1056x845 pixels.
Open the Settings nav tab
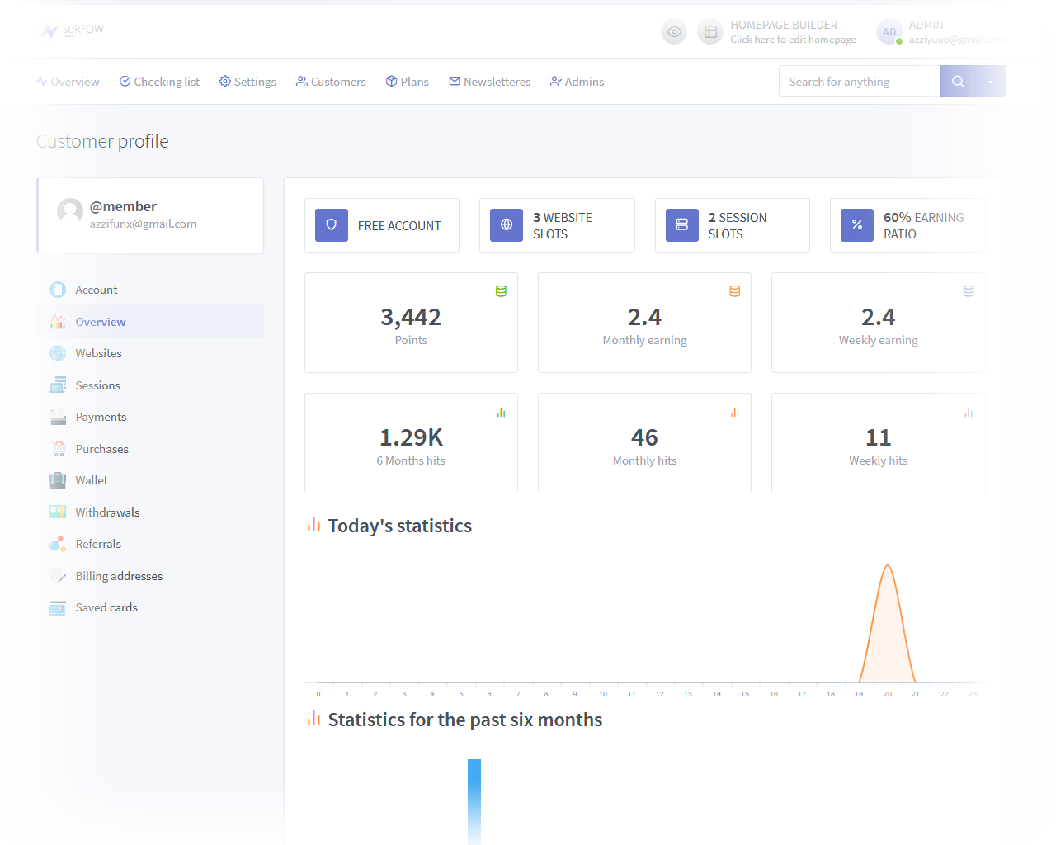click(x=247, y=82)
